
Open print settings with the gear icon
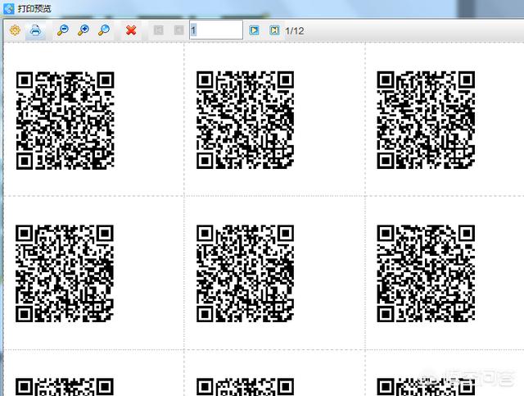tap(15, 30)
